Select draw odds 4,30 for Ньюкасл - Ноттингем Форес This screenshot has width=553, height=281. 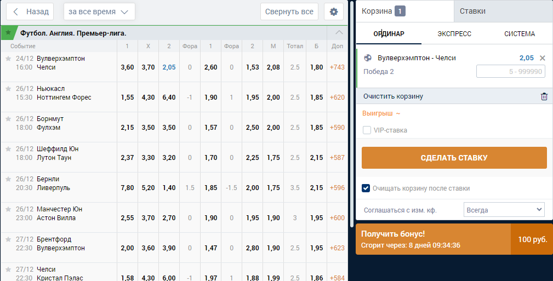(148, 98)
